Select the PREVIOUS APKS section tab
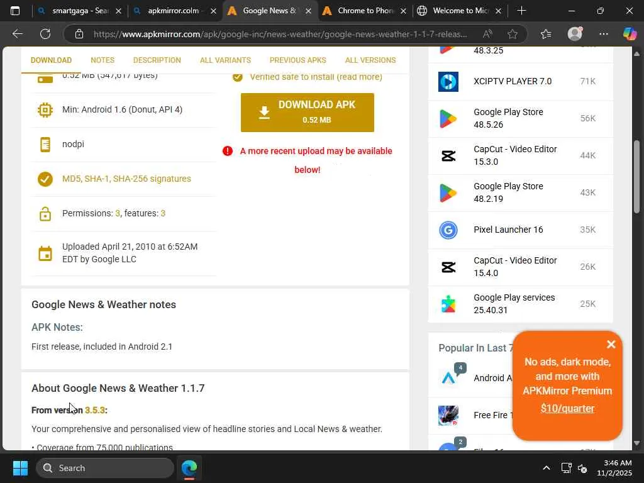Viewport: 644px width, 483px height. (x=297, y=60)
